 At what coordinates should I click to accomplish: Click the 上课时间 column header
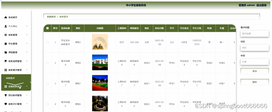click(x=122, y=28)
